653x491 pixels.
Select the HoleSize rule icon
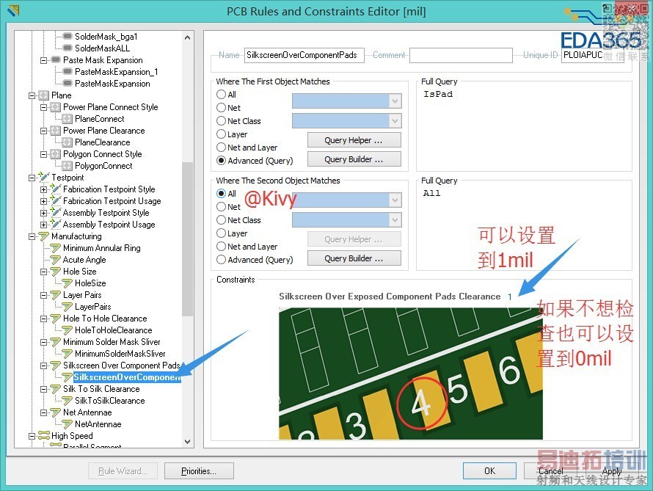coord(68,283)
